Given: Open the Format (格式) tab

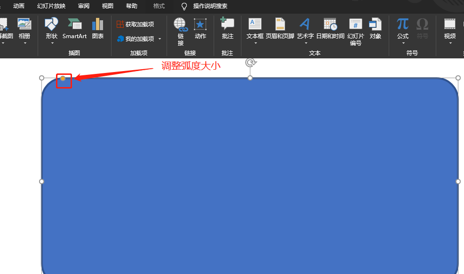Looking at the screenshot, I should (x=159, y=6).
